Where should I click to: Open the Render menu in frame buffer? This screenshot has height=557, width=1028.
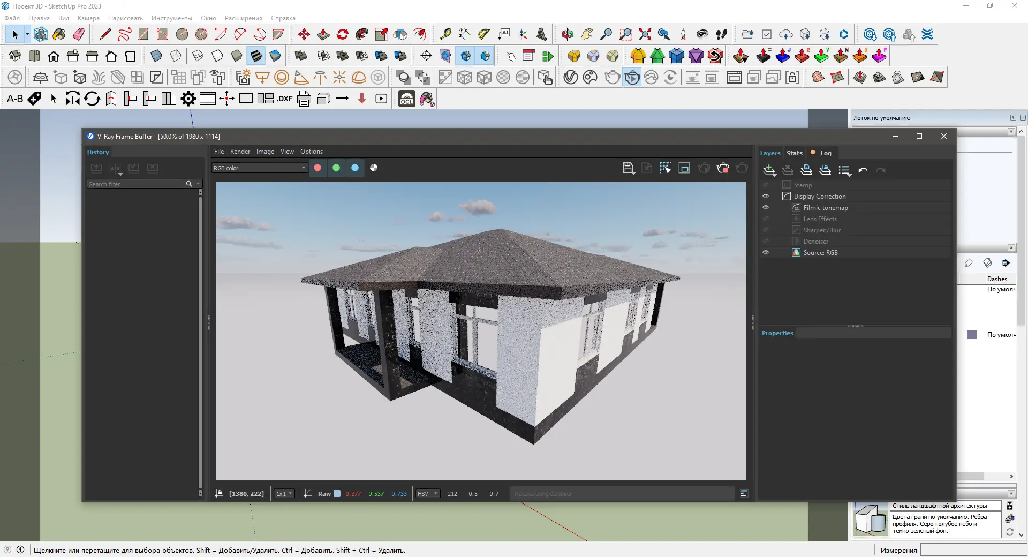(x=240, y=152)
